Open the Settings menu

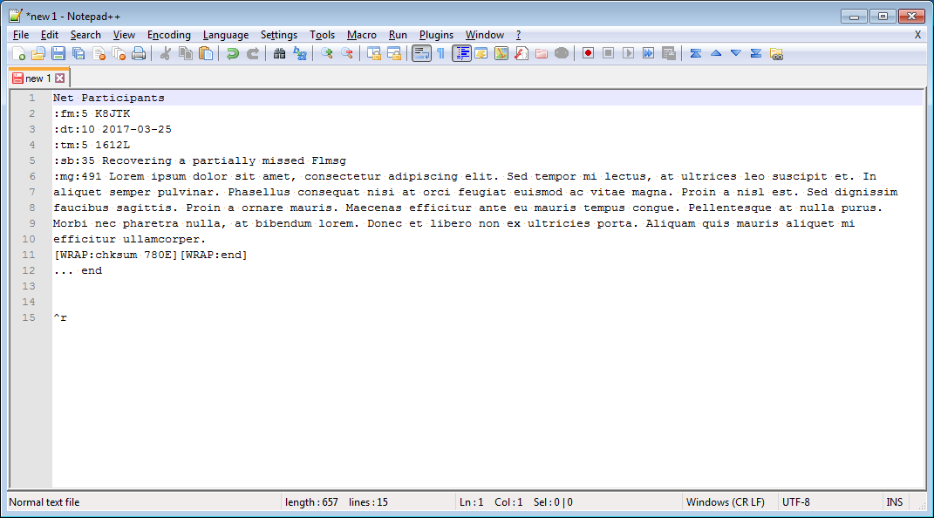[279, 35]
